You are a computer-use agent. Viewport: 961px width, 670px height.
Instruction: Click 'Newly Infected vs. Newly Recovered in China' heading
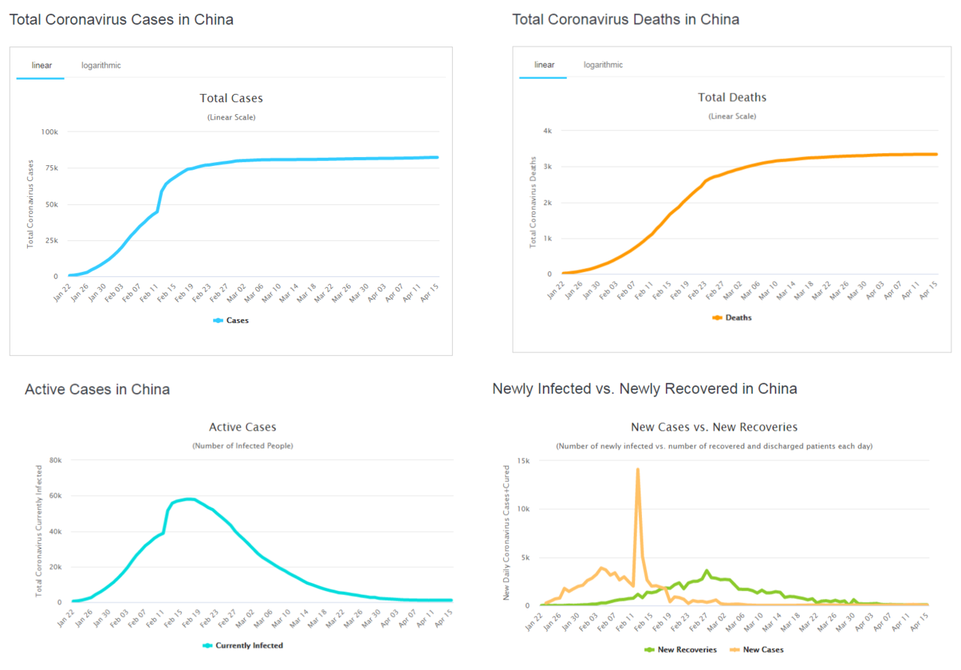(644, 388)
